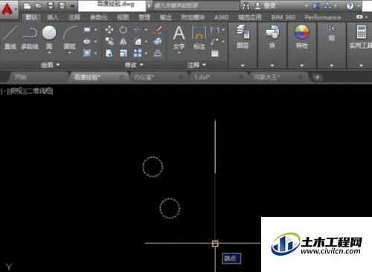Image resolution: width=372 pixels, height=272 pixels.
Task: Select the Hatch draw tool
Action: click(87, 53)
